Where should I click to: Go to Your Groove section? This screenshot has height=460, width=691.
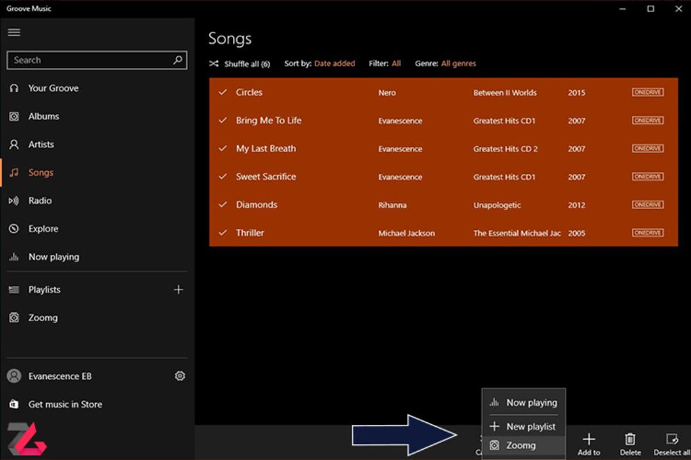(x=53, y=88)
